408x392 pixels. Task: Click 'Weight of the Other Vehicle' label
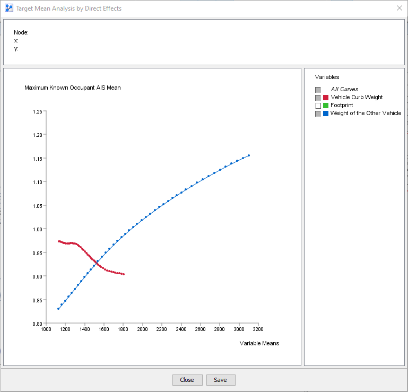click(x=366, y=113)
